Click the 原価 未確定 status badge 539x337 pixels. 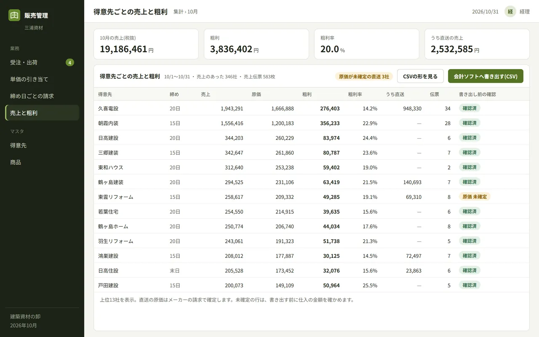(x=475, y=197)
